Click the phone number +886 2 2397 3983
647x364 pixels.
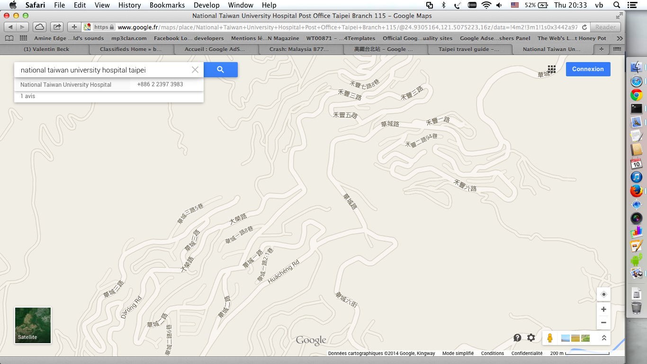160,84
